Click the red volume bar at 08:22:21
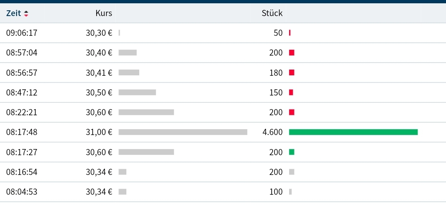Viewport: 446px width, 205px height. [x=292, y=112]
